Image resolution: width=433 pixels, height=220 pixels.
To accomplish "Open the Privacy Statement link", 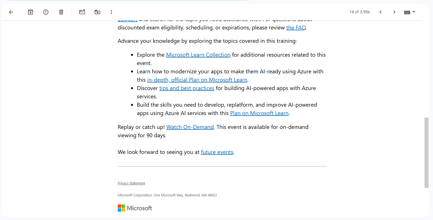I will coord(131,183).
